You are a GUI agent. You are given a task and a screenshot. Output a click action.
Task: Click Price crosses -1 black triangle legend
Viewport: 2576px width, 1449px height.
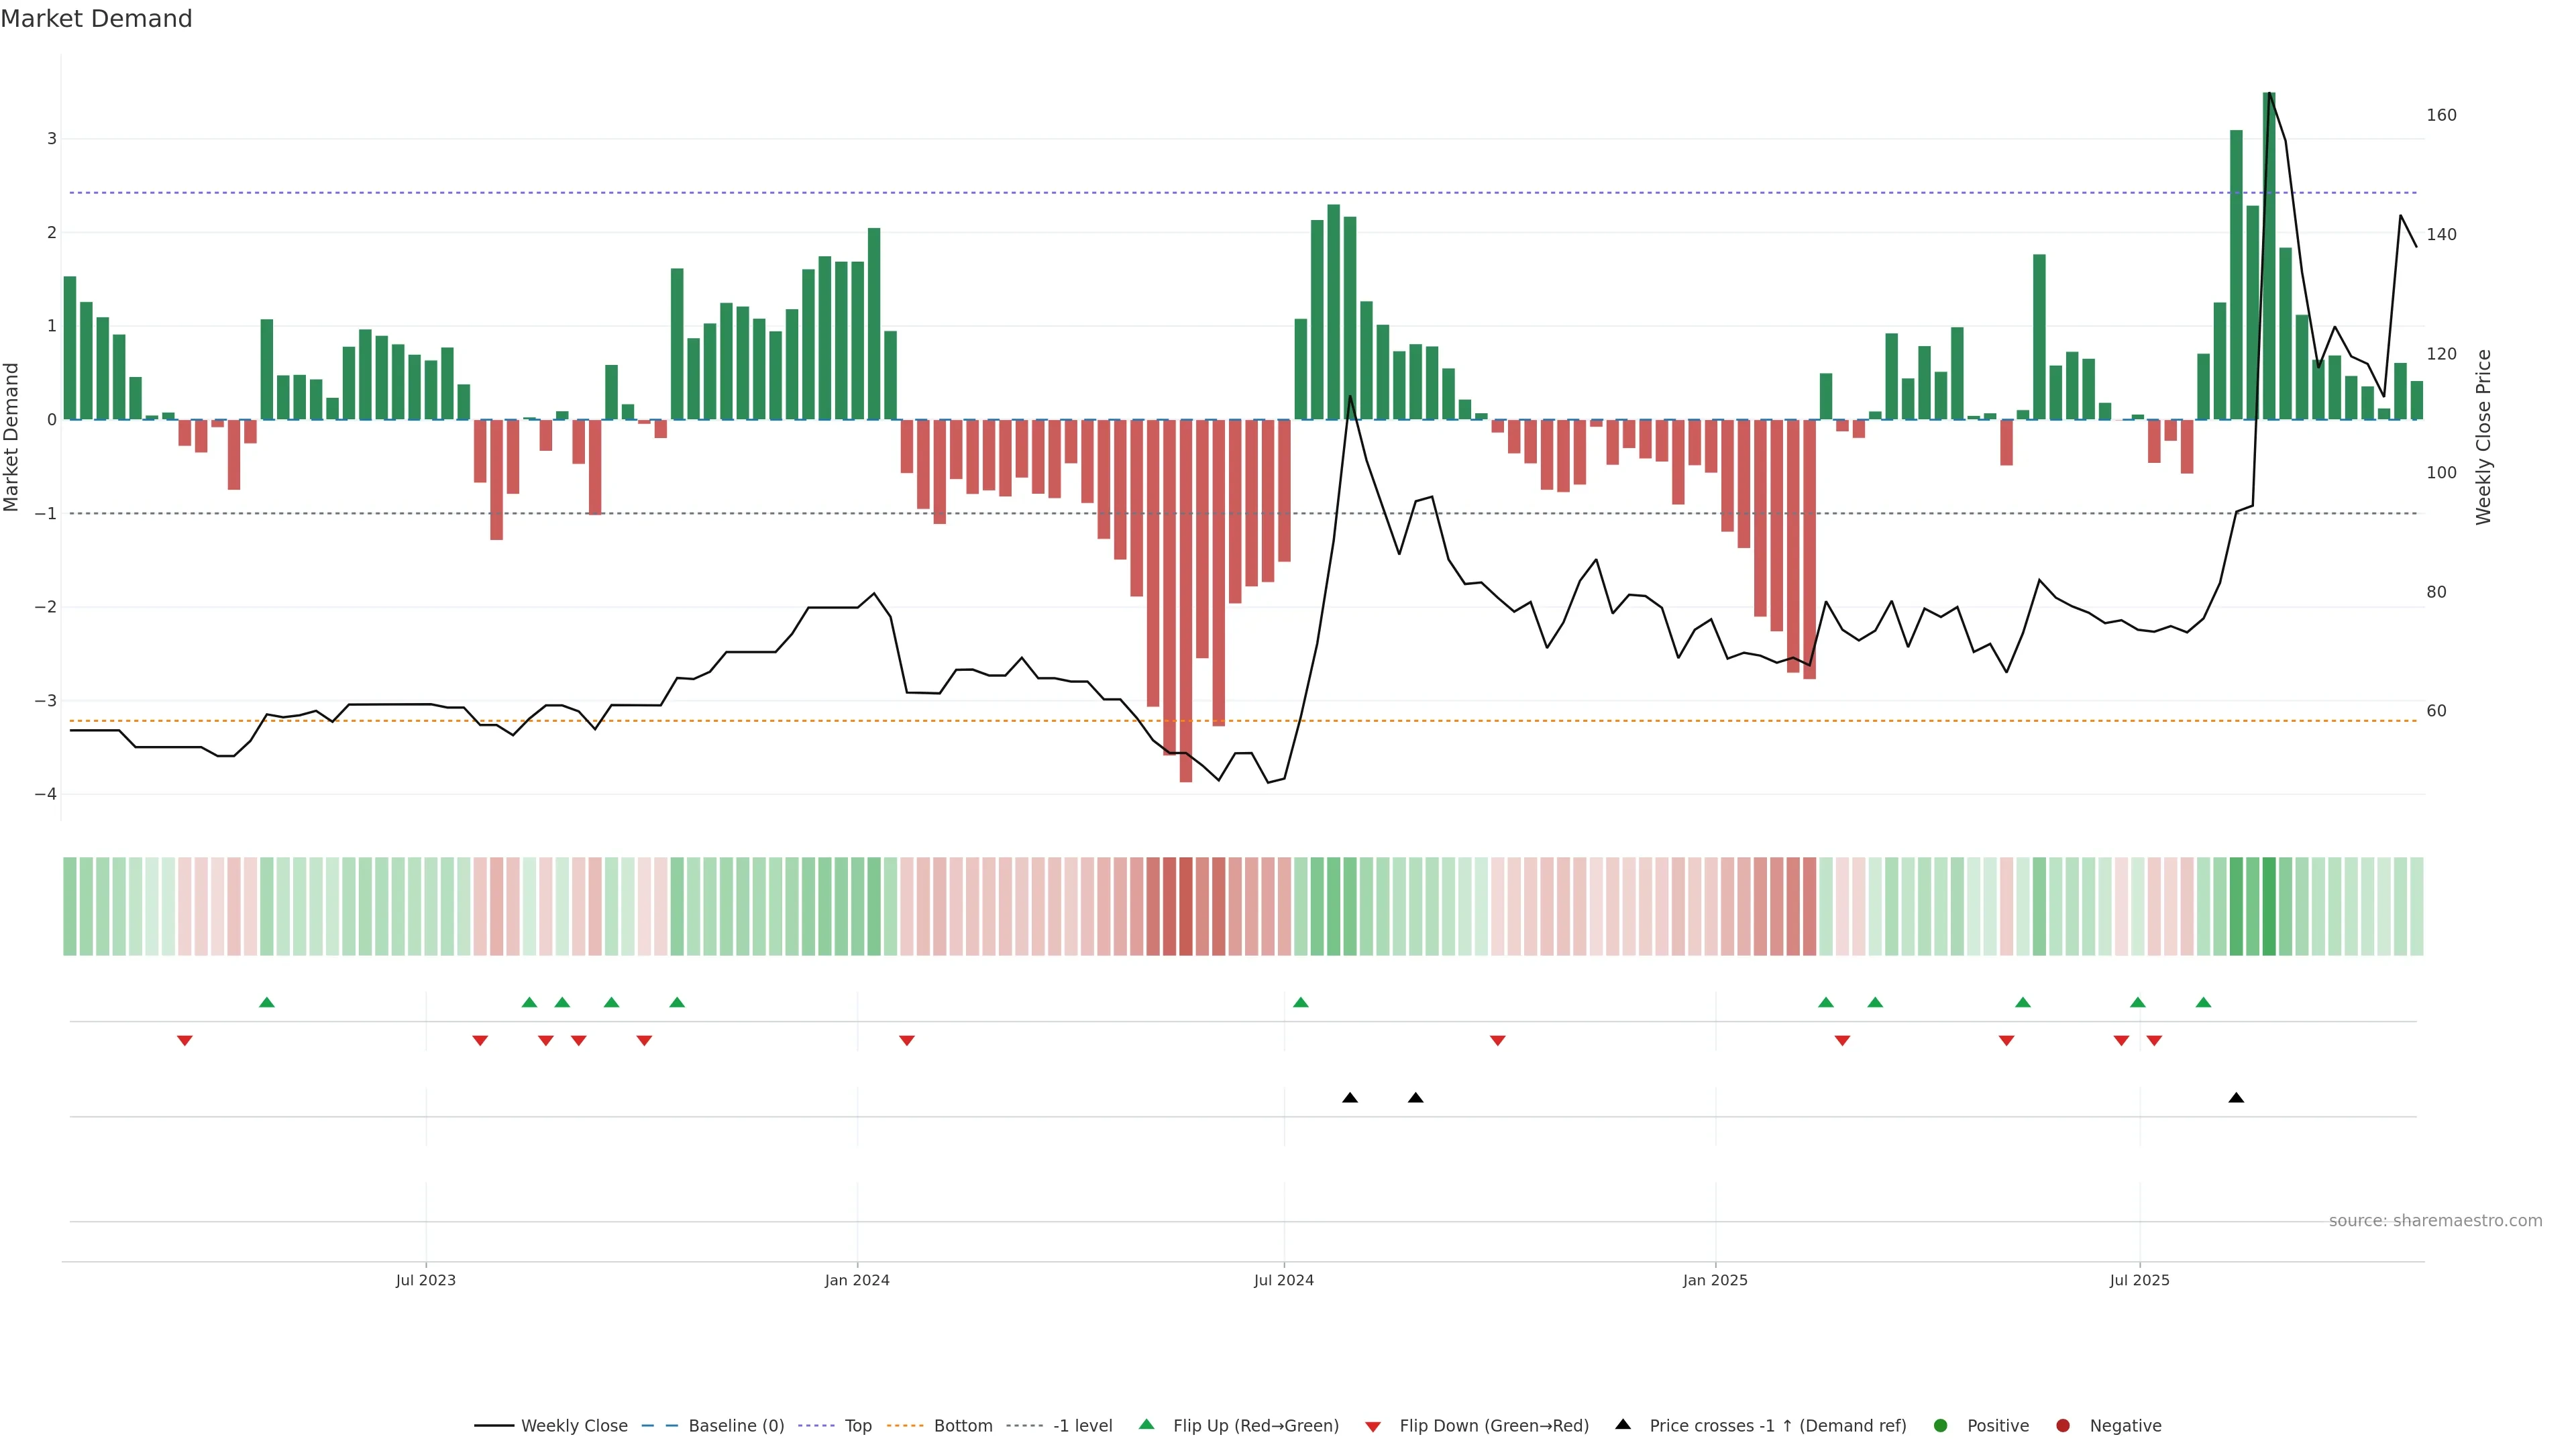pyautogui.click(x=1623, y=1425)
